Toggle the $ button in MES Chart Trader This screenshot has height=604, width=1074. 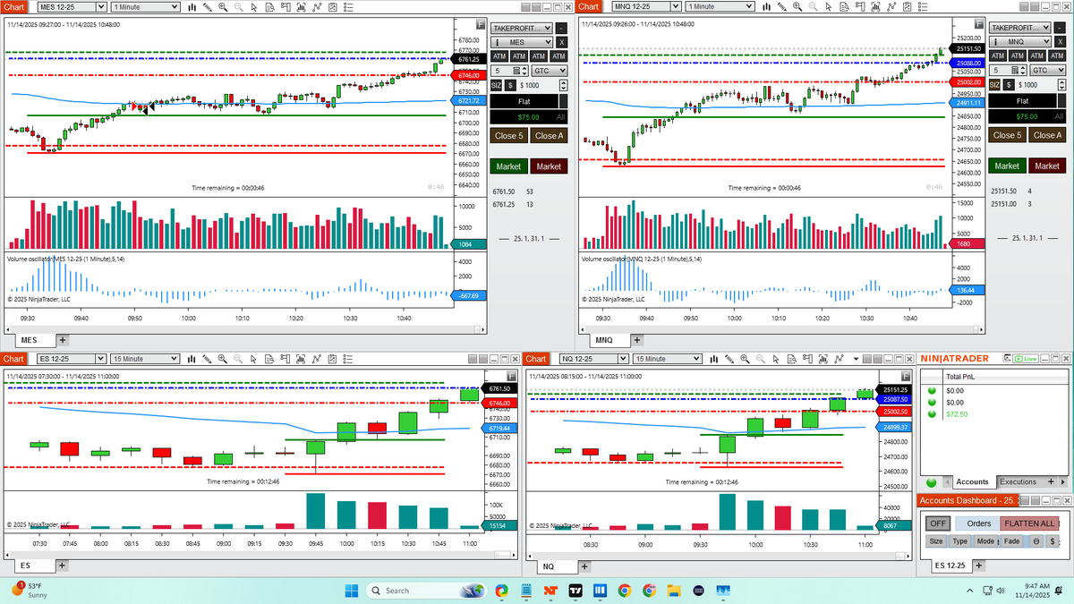[510, 85]
